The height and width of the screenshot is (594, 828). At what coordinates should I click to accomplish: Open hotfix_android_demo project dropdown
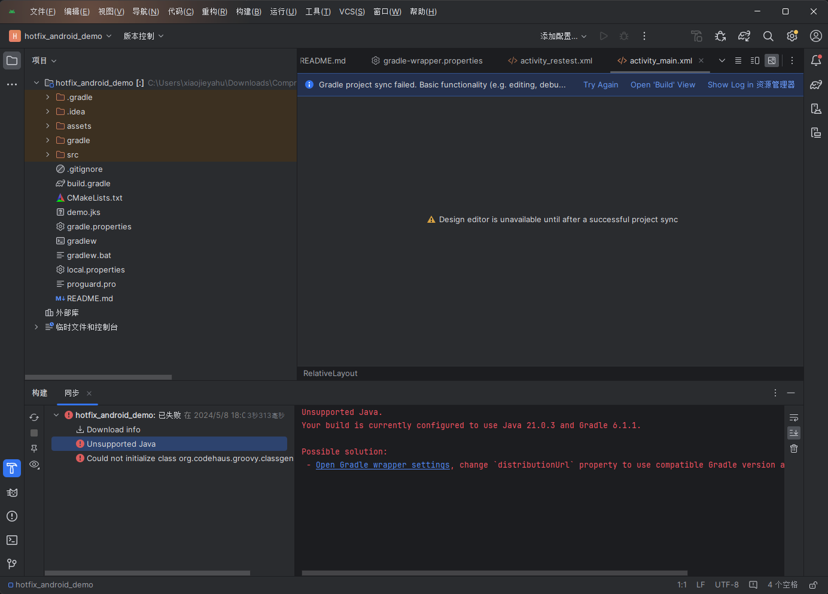tap(60, 36)
